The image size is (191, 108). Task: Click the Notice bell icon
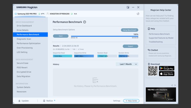click(x=44, y=101)
